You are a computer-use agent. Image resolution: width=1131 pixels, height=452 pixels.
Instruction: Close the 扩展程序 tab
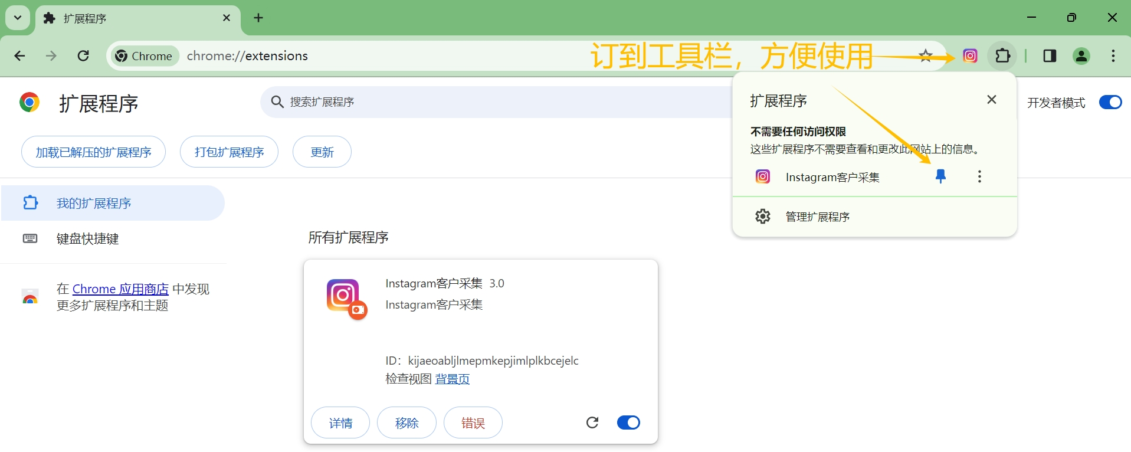(x=227, y=18)
